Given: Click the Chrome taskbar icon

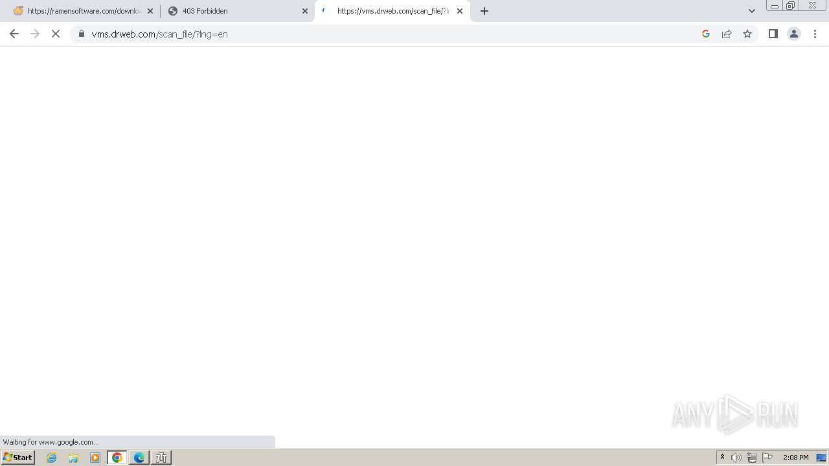Looking at the screenshot, I should 117,458.
